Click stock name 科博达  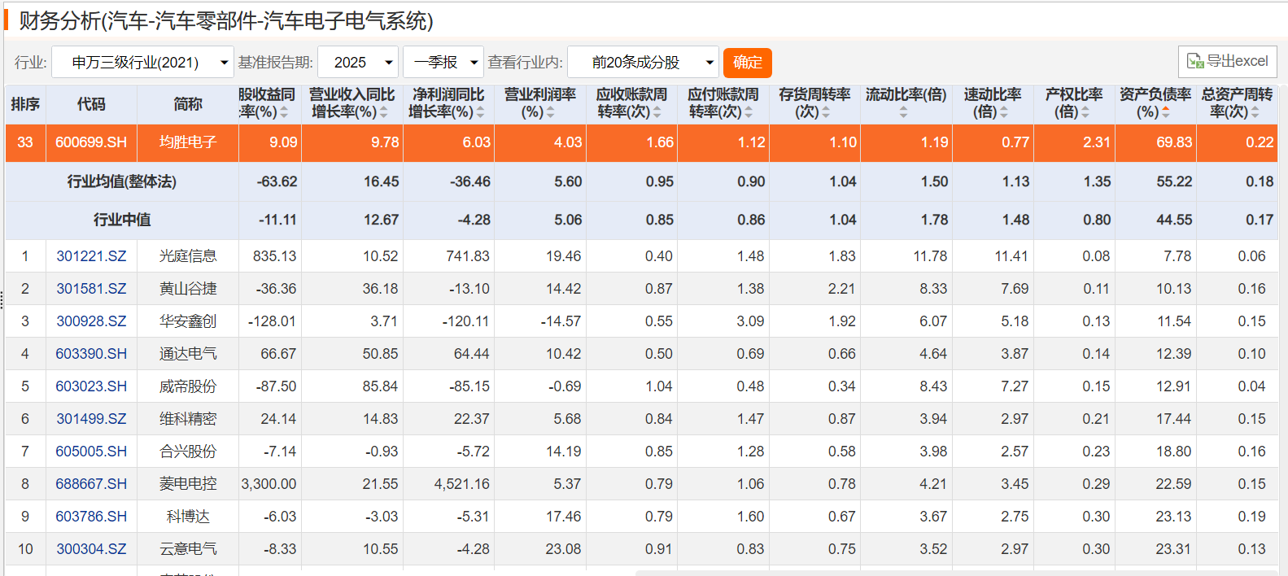[x=188, y=517]
